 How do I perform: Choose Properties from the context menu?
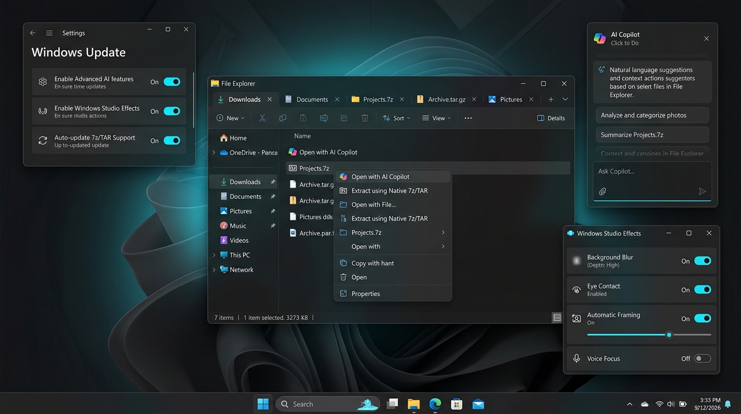pos(393,294)
